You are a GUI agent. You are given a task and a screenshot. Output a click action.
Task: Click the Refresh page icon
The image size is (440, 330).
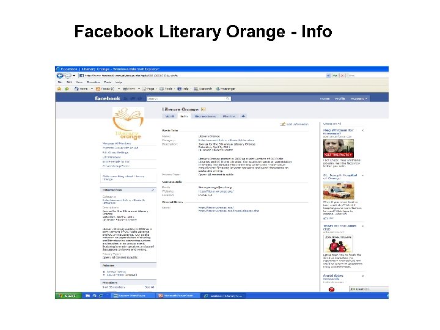point(335,76)
